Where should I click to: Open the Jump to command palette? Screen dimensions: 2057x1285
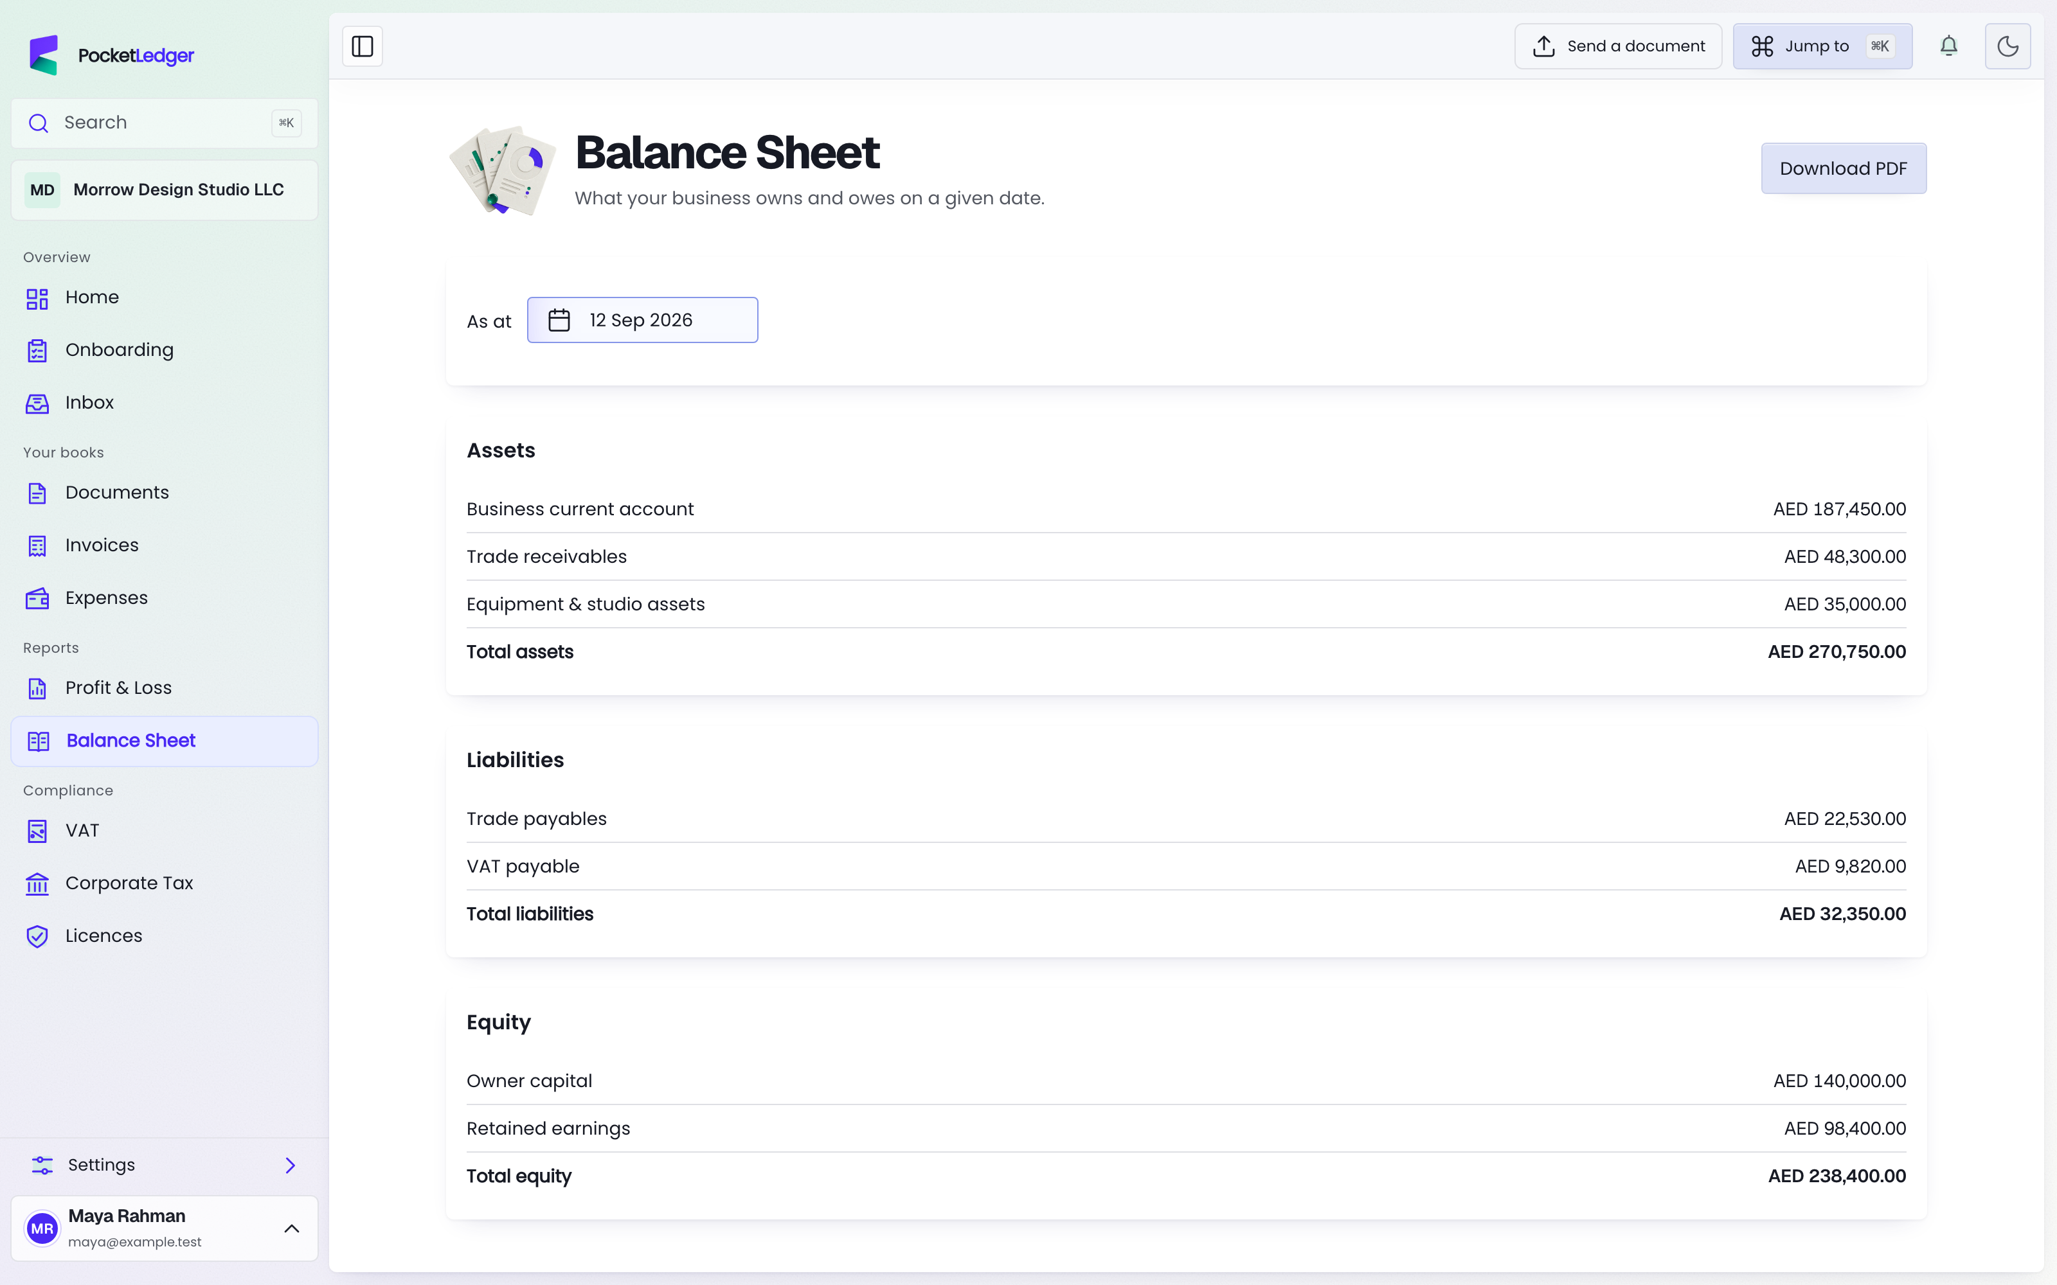[1822, 46]
